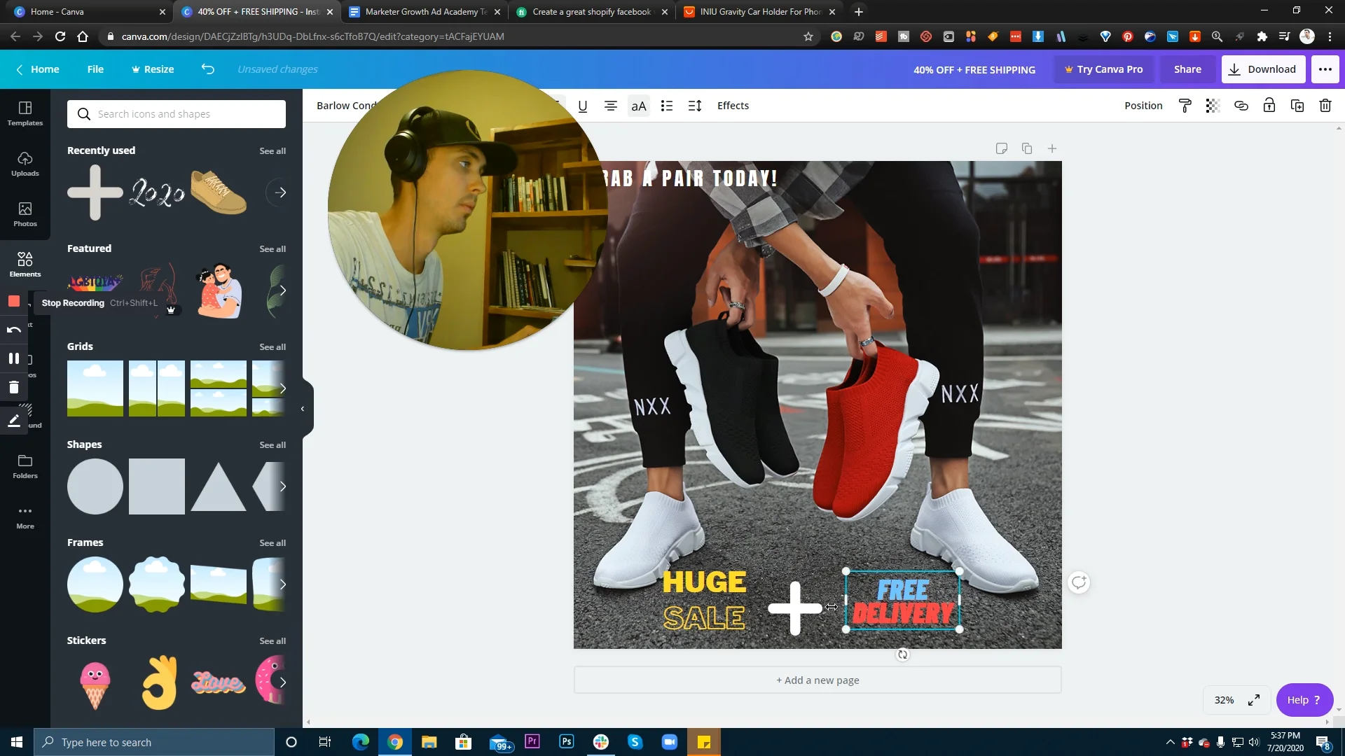The height and width of the screenshot is (756, 1345).
Task: Expand the Grids row arrow
Action: pyautogui.click(x=282, y=388)
